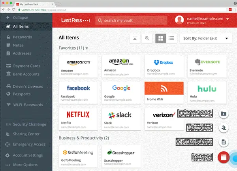237x171 pixels.
Task: Click the collapse-all folders toolbar icon
Action: pos(135,38)
